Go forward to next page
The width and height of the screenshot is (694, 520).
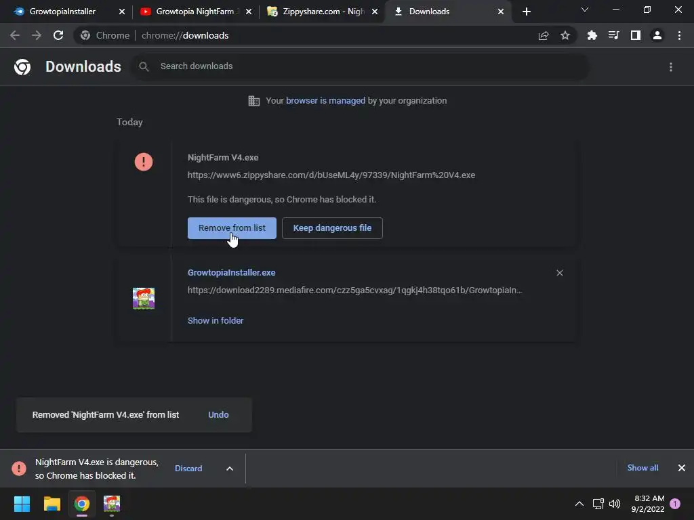tap(37, 35)
